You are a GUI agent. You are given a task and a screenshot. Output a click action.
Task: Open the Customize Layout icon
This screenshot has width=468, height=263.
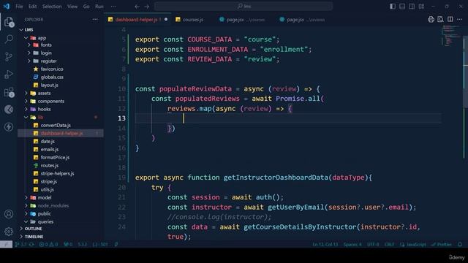click(421, 7)
